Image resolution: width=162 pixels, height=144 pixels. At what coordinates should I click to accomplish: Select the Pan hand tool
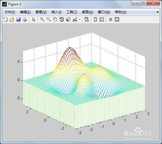[55, 19]
